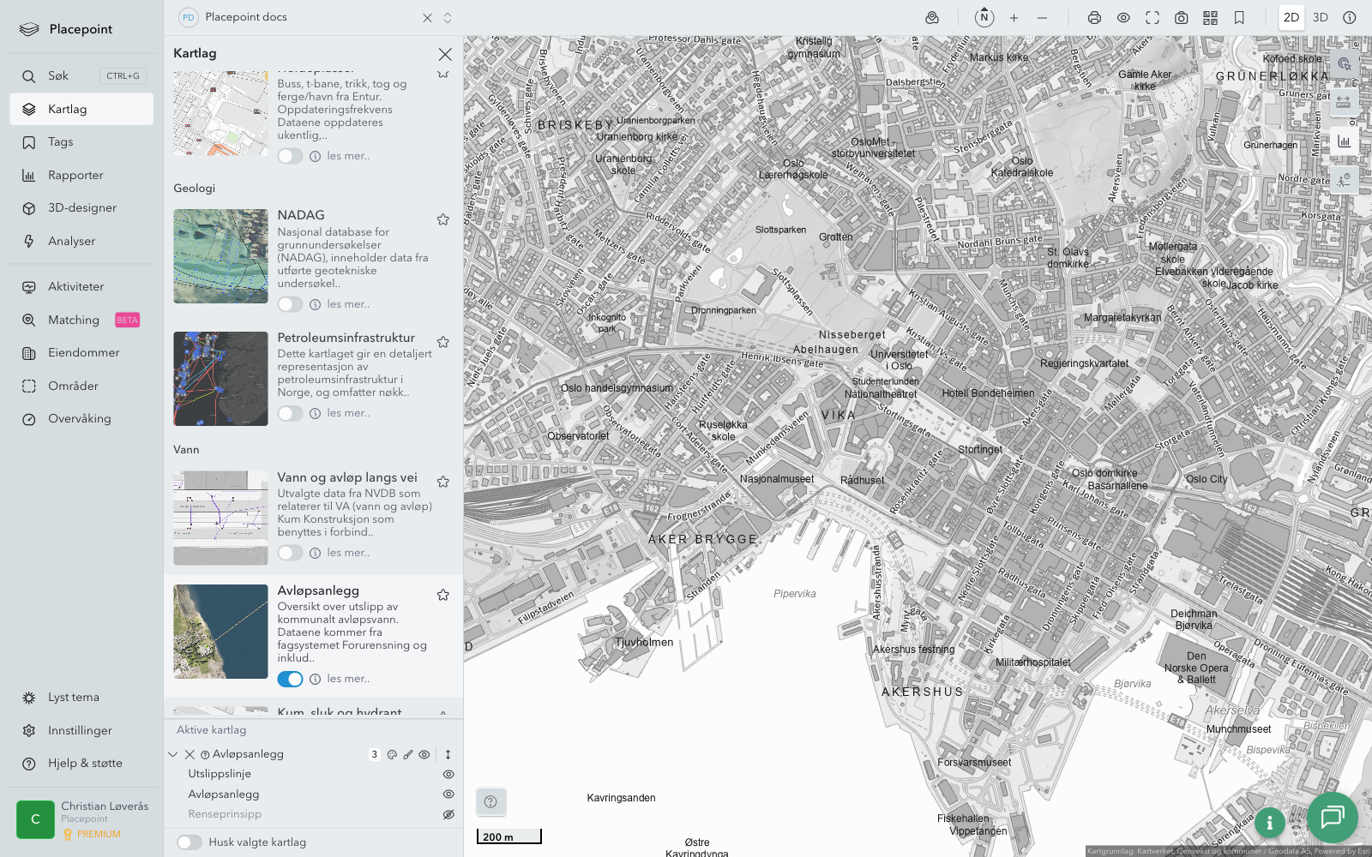The width and height of the screenshot is (1372, 857).
Task: Click the Vann og avløp thumbnail
Action: 220,518
